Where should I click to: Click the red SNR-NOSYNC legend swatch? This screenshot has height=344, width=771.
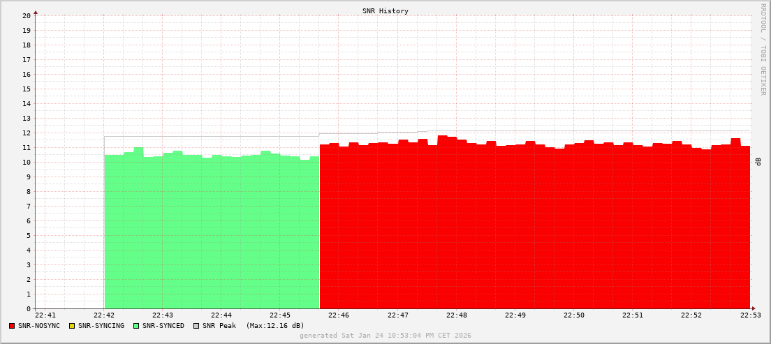point(12,326)
